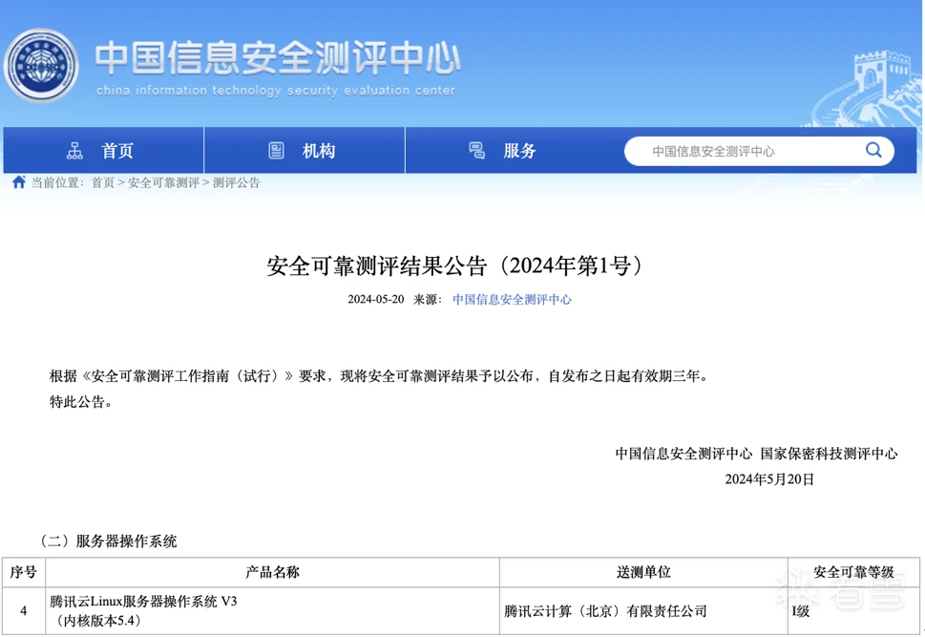Screen dimensions: 925x637
Task: Click the 中国信息安全测评中心 site title banner
Action: point(277,58)
